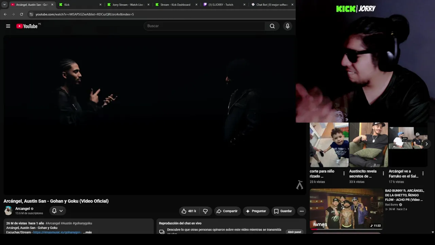Viewport: 435px width, 245px height.
Task: Click the '26 M de vistas' text
Action: tap(17, 223)
